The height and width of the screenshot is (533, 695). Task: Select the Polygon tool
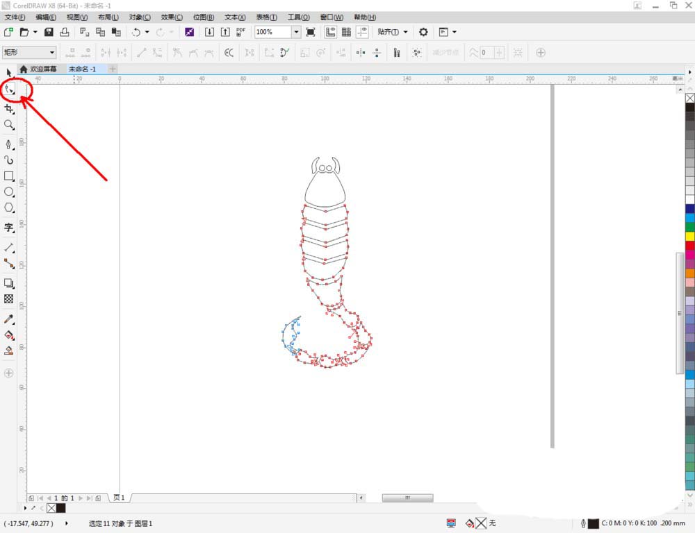tap(9, 208)
